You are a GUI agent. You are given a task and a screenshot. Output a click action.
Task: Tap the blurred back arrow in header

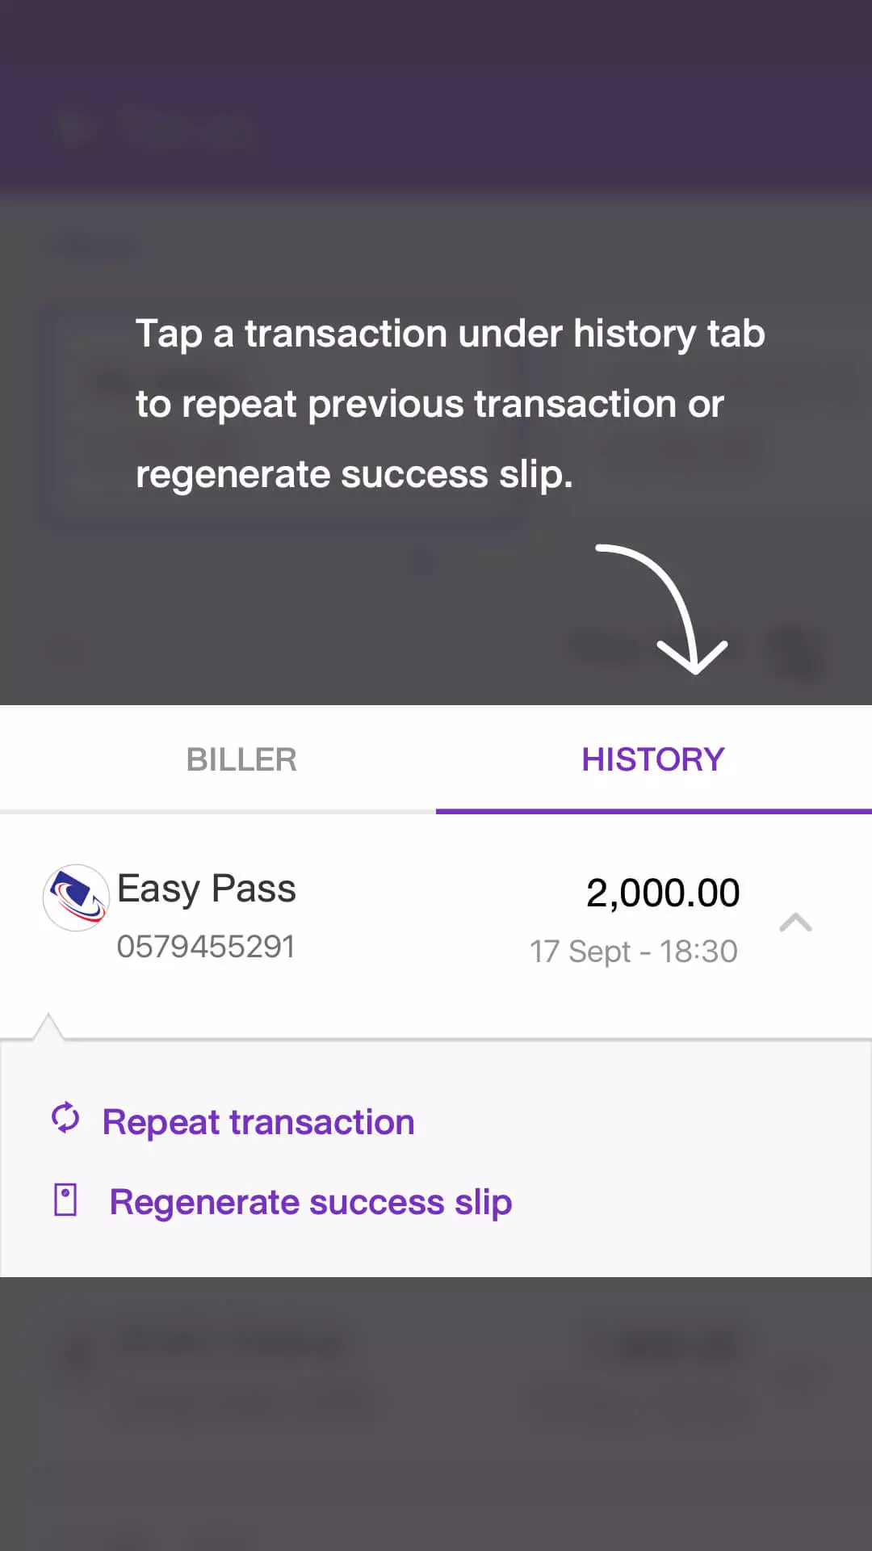(73, 129)
